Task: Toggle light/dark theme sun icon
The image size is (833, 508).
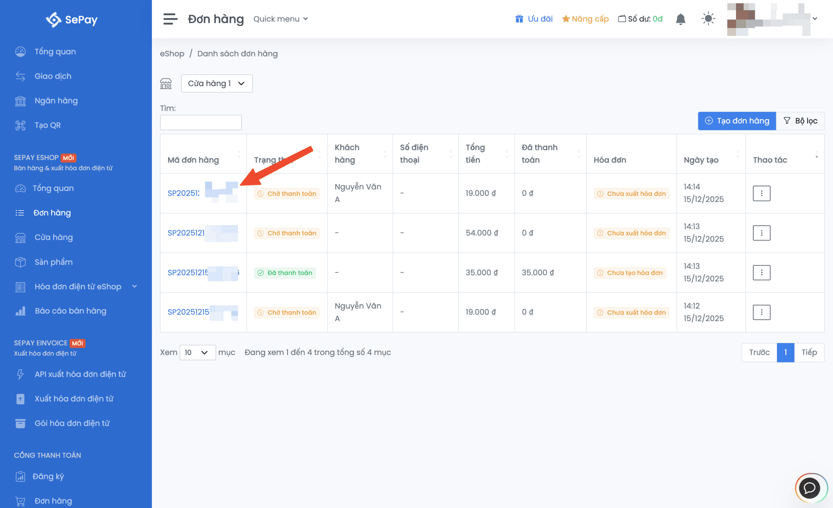Action: coord(708,19)
